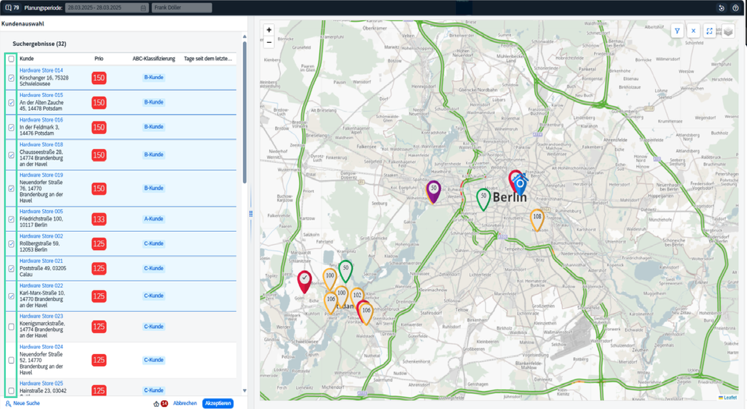Click the 150 priority badge of Store 018
This screenshot has width=747, height=409.
99,155
